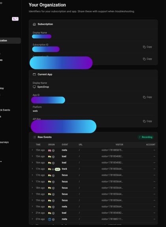
Task: Click the flag icon in 18m ago focus row
Action: [x=50, y=188]
